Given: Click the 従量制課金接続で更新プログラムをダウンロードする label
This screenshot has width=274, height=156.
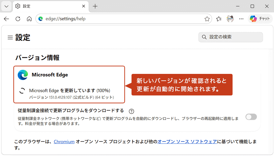Looking at the screenshot, I should (71, 110).
